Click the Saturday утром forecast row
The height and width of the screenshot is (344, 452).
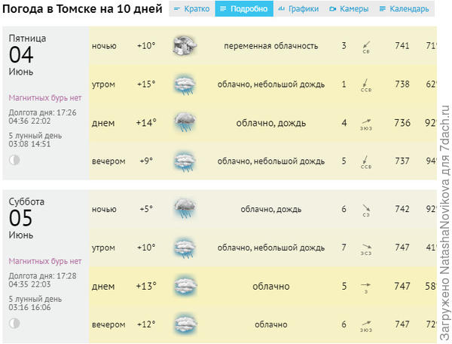(x=262, y=247)
